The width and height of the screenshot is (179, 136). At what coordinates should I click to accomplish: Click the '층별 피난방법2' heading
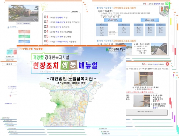click(x=116, y=41)
